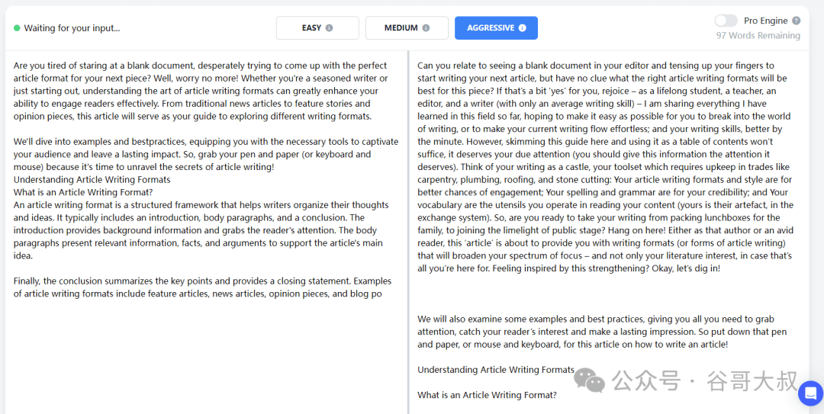The height and width of the screenshot is (414, 824).
Task: Click the 'Finally, the conclusion summarizes' paragraph in the input
Action: pyautogui.click(x=202, y=287)
